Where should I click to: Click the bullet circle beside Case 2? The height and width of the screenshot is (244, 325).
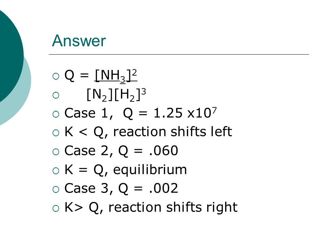point(56,152)
